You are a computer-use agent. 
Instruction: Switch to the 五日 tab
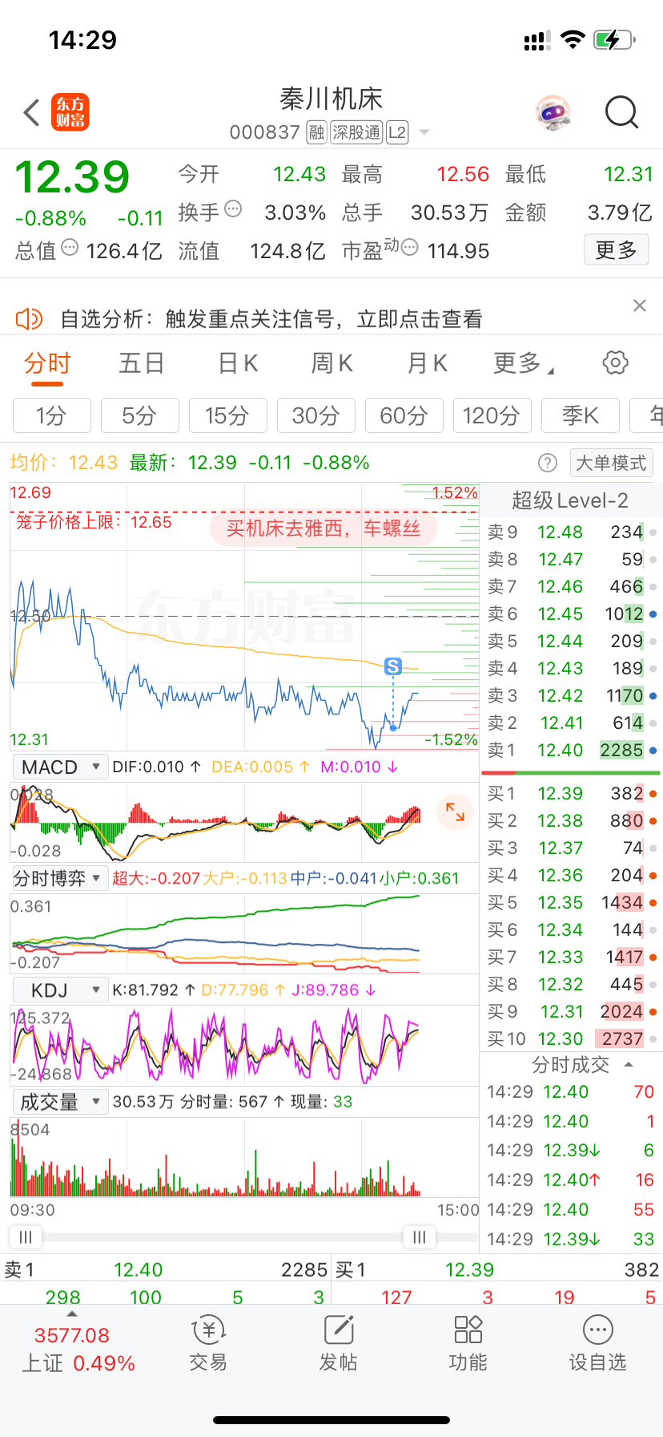click(x=142, y=363)
